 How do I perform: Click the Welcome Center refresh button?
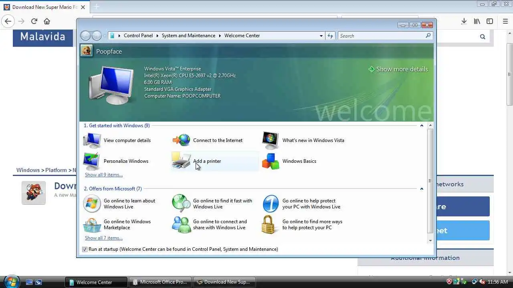click(x=330, y=36)
